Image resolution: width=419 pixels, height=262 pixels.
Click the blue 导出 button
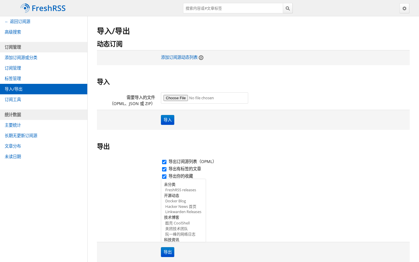(168, 252)
